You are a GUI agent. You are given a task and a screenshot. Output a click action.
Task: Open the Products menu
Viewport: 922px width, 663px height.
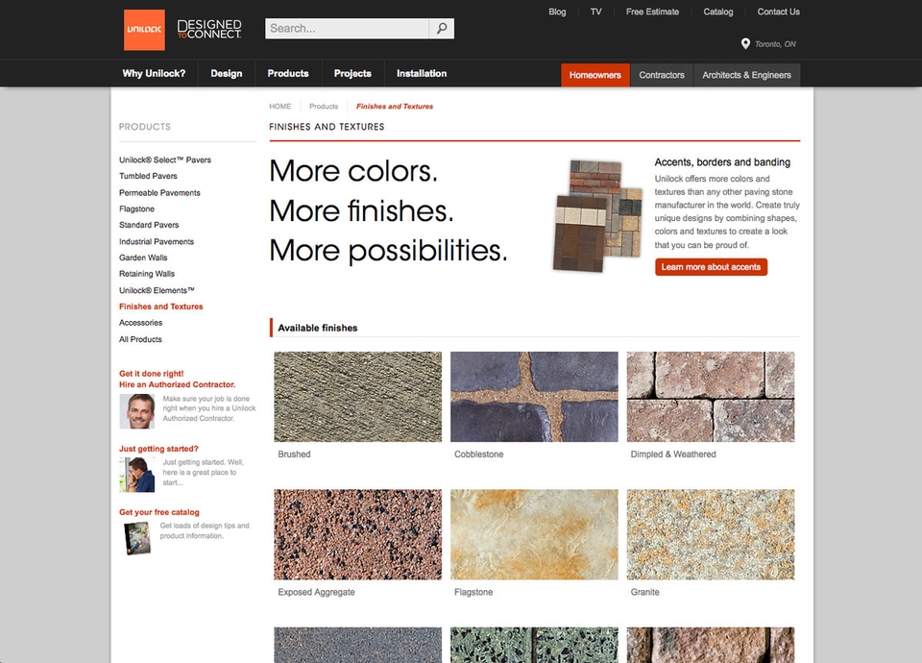(x=288, y=74)
